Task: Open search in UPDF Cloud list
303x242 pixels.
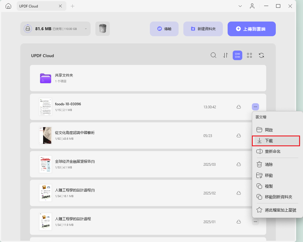Action: (213, 55)
